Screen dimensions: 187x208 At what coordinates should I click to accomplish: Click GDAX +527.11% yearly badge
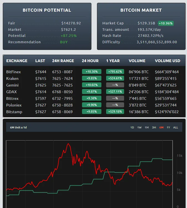point(115,92)
